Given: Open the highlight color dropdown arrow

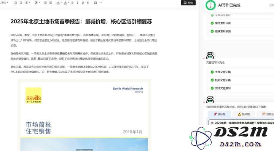Looking at the screenshot, I should tap(68, 3).
